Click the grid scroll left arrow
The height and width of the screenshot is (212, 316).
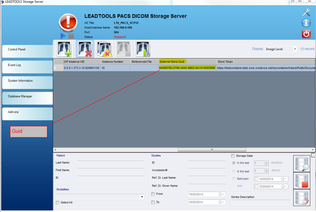pyautogui.click(x=55, y=150)
